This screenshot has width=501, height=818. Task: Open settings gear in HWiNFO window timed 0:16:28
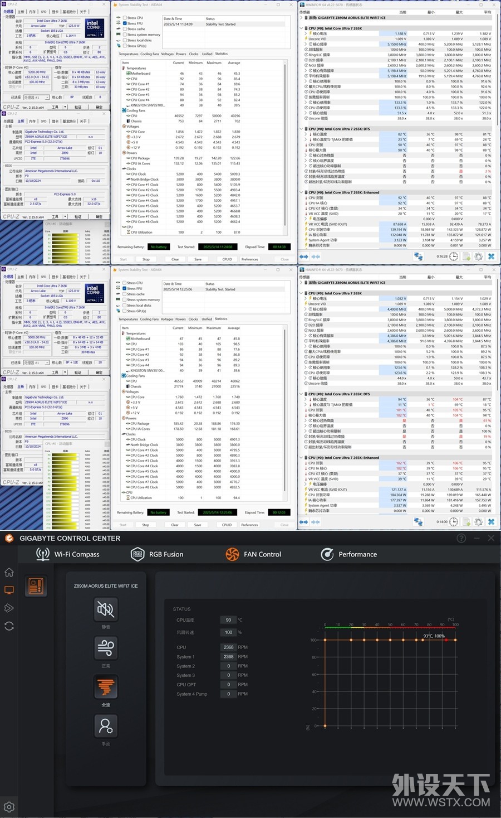click(x=478, y=256)
